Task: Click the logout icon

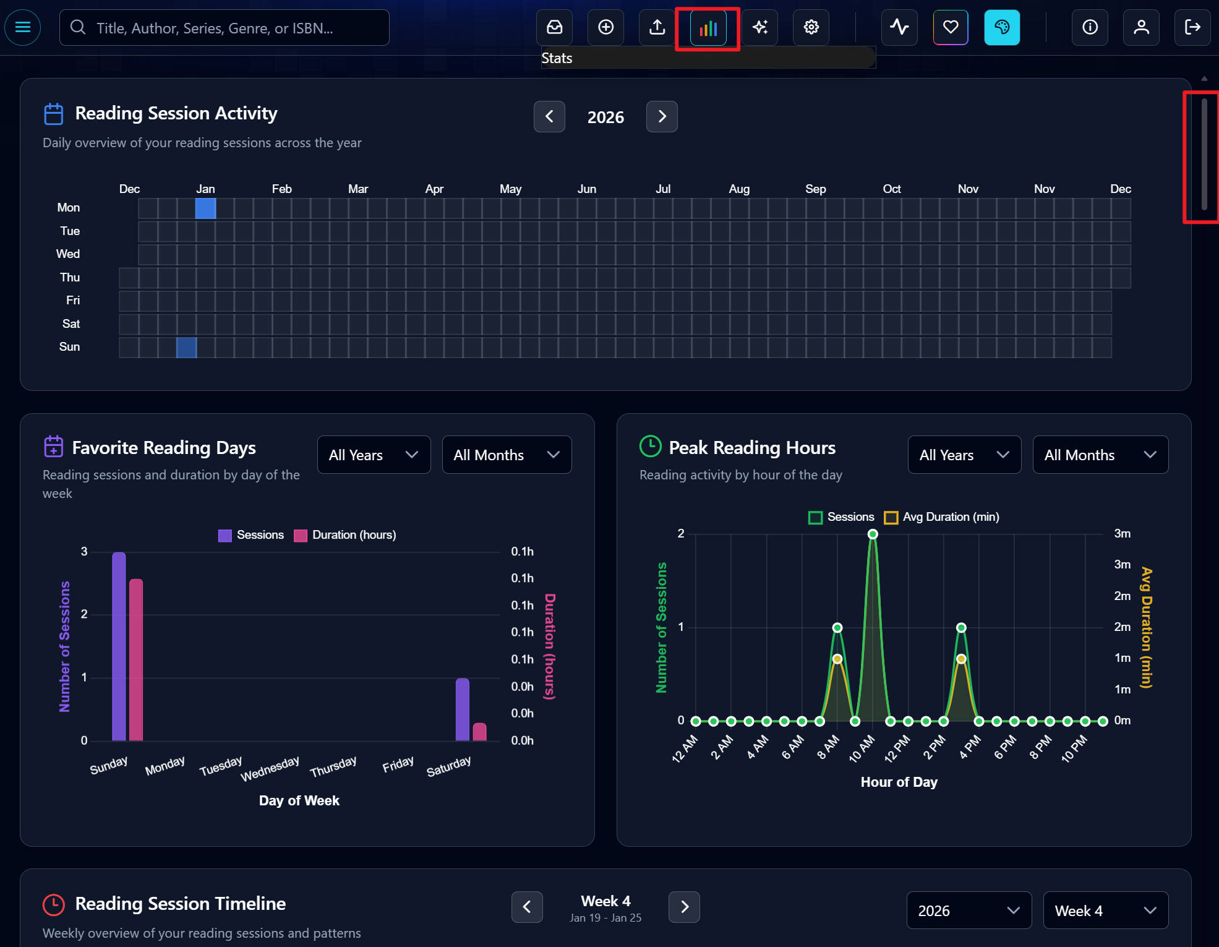Action: [x=1192, y=27]
